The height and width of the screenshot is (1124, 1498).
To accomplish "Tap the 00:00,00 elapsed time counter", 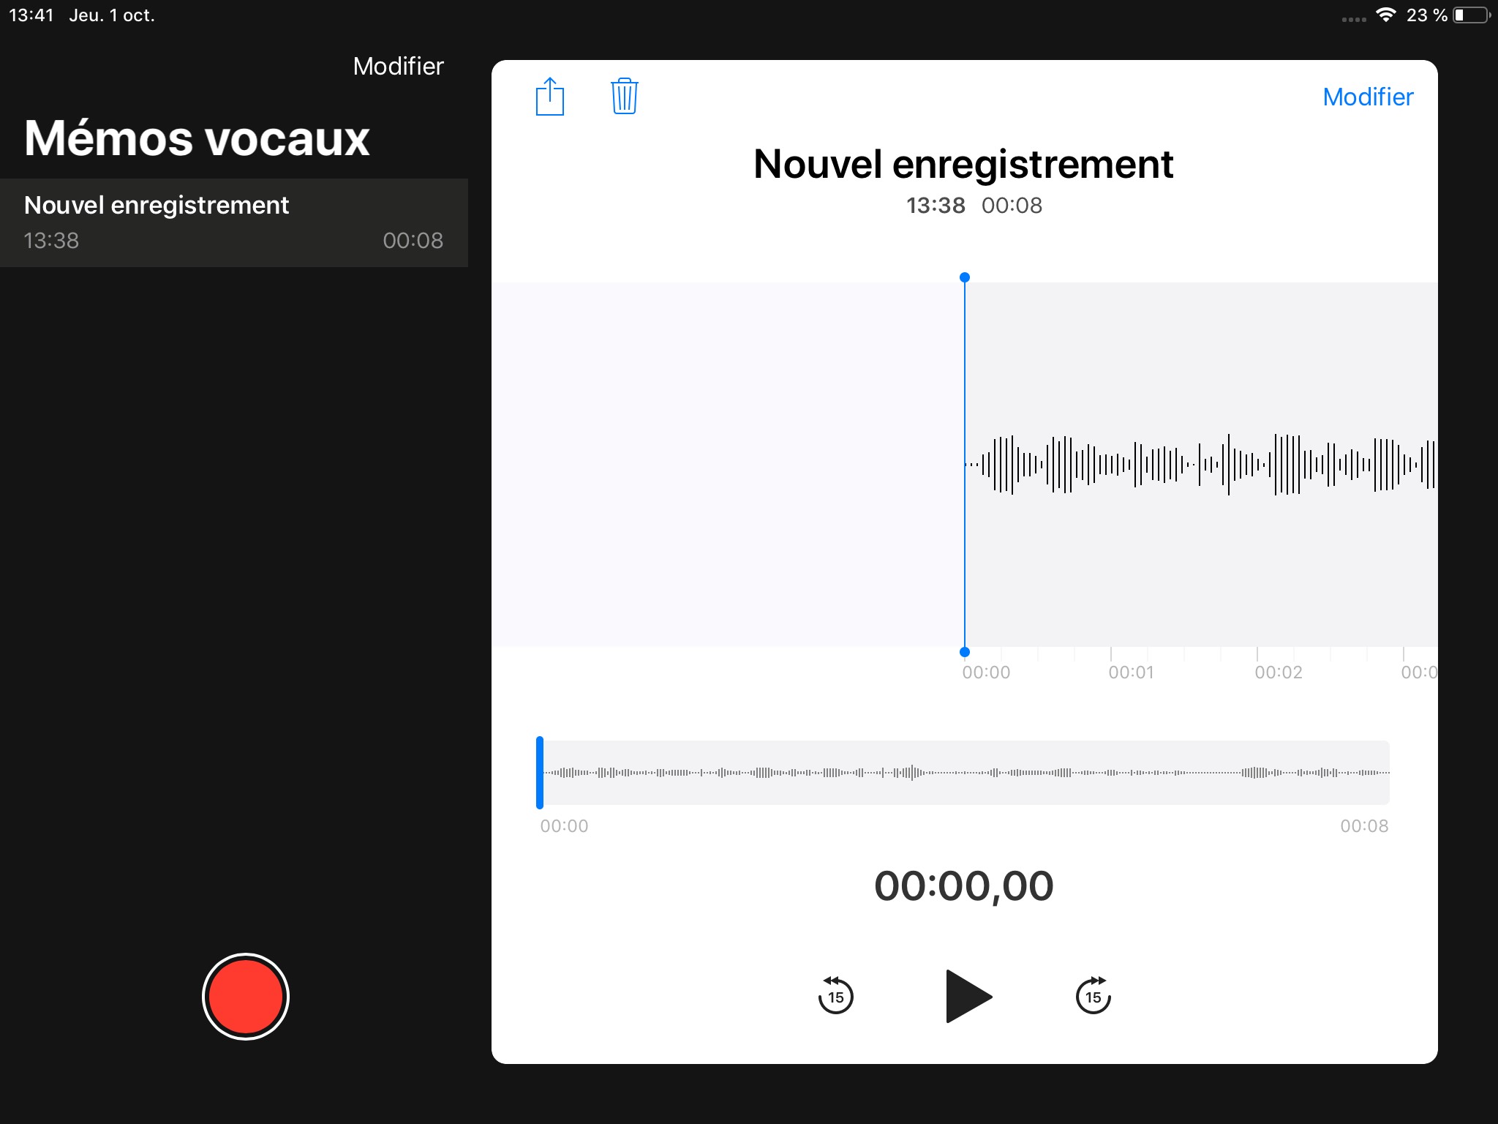I will pyautogui.click(x=963, y=885).
